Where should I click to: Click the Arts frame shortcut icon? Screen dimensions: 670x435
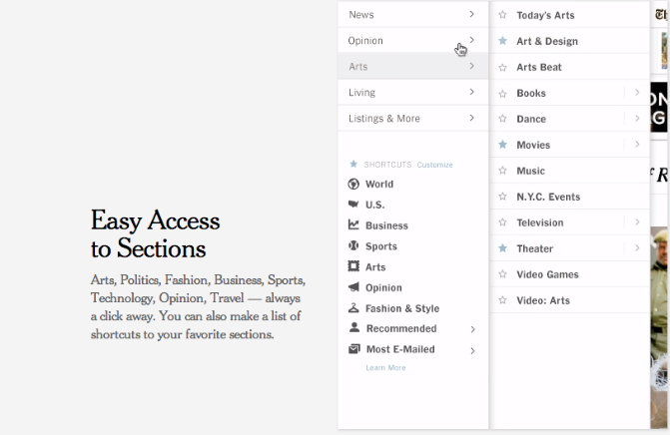click(353, 266)
